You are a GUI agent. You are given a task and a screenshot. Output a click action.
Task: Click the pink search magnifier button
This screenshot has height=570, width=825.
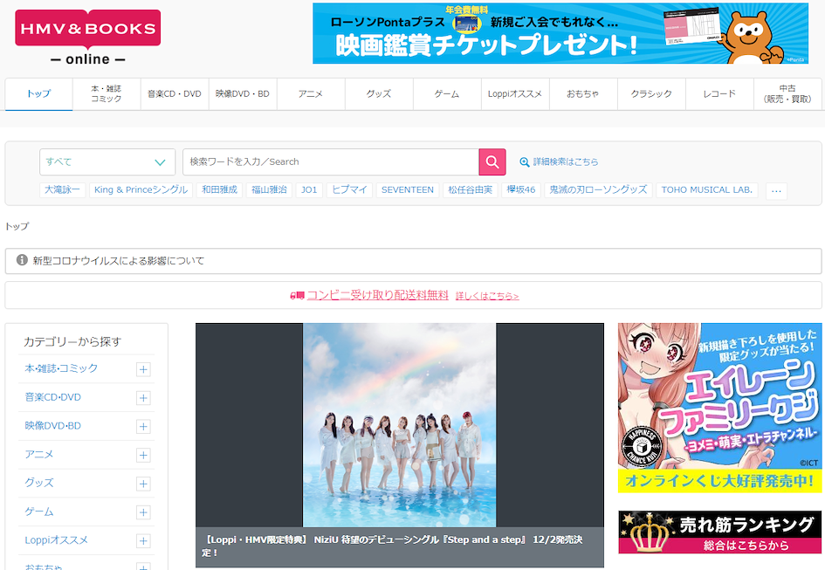pos(492,162)
